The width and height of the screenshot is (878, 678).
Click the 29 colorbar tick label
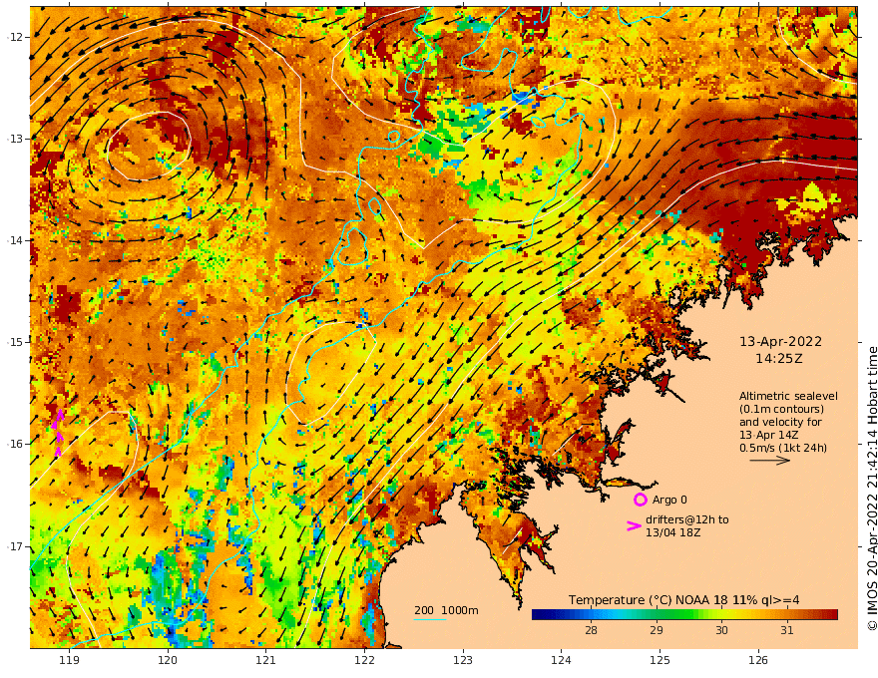[x=657, y=630]
